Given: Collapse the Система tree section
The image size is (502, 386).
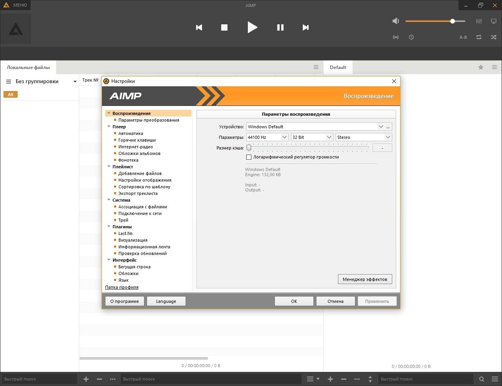Looking at the screenshot, I should click(x=109, y=200).
